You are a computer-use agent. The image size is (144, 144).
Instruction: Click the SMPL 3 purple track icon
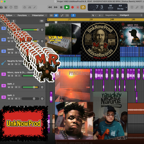coord(3,97)
